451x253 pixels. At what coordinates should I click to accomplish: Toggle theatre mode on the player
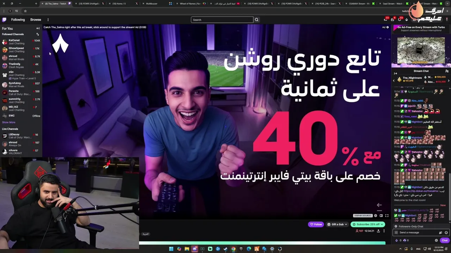point(381,215)
